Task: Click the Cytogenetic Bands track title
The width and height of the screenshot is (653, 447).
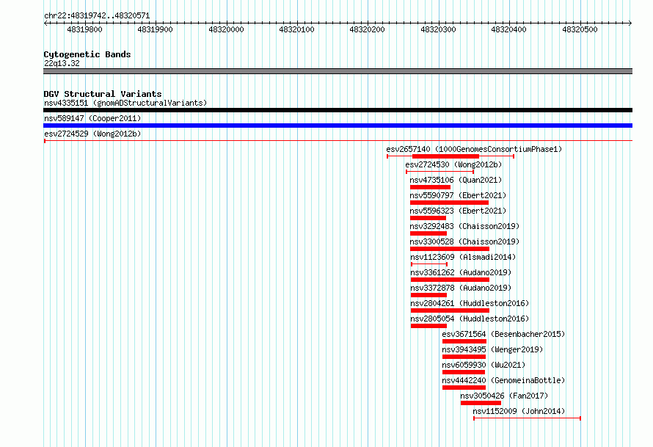Action: 87,54
